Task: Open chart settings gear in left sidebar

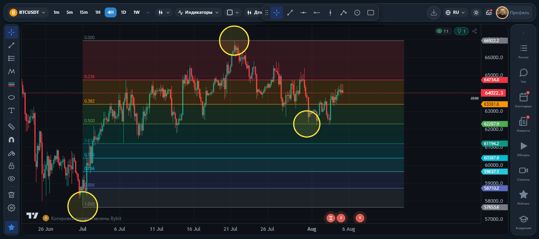Action: 11,207
